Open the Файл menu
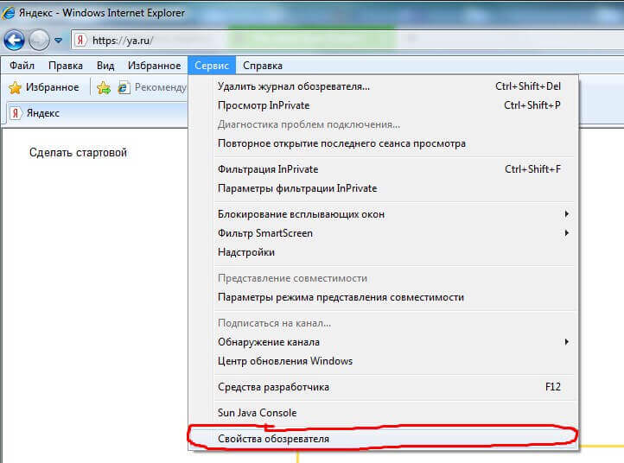Image resolution: width=624 pixels, height=463 pixels. coord(22,66)
